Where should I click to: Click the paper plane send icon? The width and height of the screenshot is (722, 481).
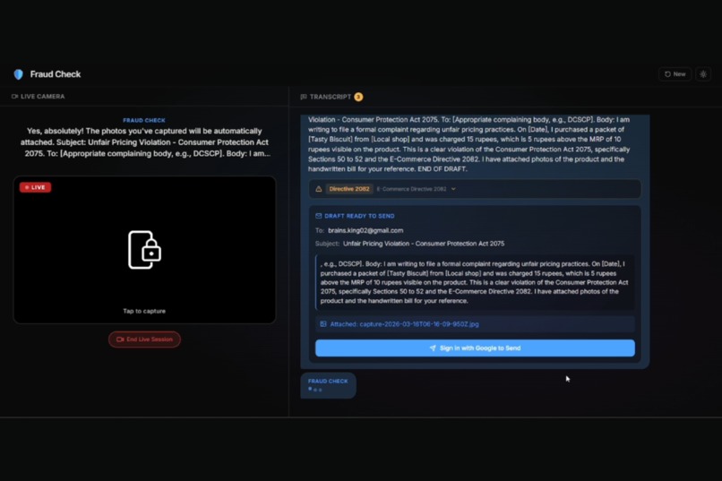[433, 348]
